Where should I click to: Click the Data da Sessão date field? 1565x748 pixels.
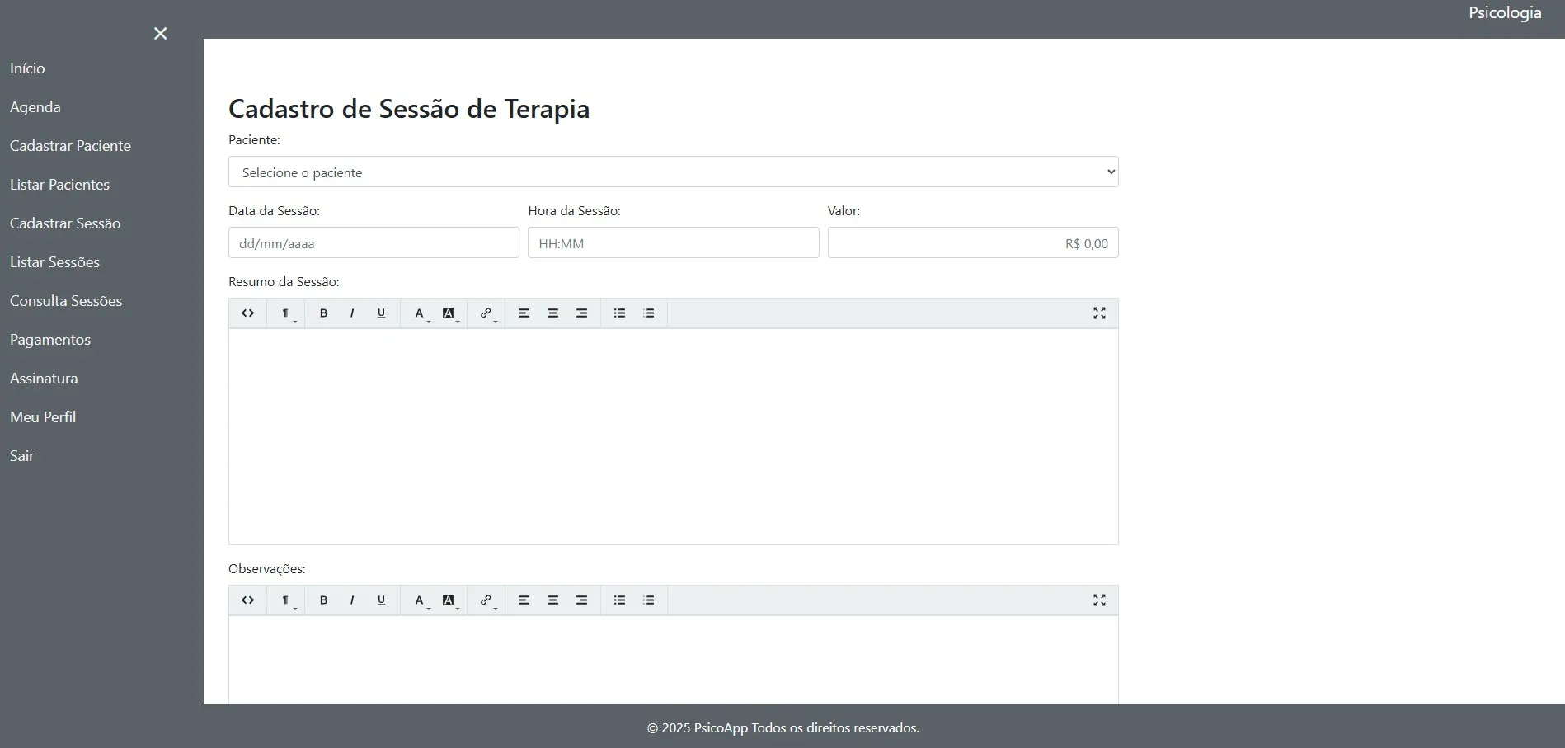[x=373, y=242]
